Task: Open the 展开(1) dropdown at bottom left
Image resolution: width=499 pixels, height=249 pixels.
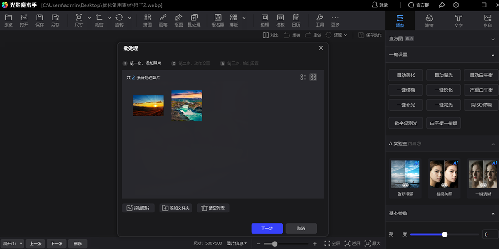Action: tap(12, 244)
